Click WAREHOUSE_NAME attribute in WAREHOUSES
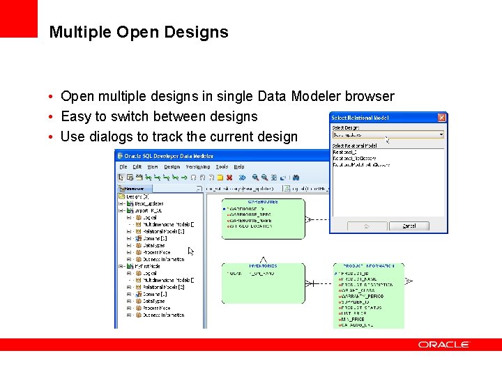Image resolution: width=502 pixels, height=376 pixels. tap(251, 221)
